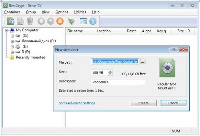Viewport: 200px width, 136px height.
Task: Click the trash delete container icon
Action: coord(30,21)
